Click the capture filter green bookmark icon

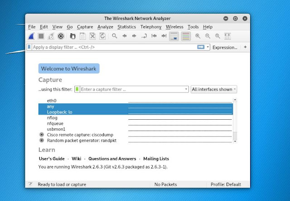click(77, 89)
